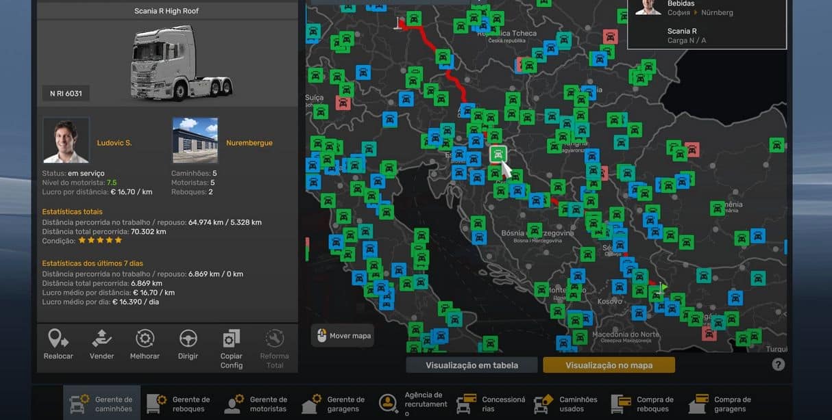Click the Nurembergue garage link
Viewport: 832px width, 420px height.
pos(249,143)
